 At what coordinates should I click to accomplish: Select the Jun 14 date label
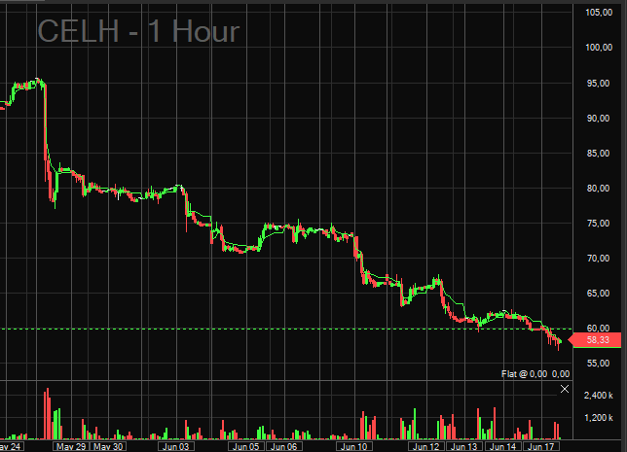[x=502, y=447]
